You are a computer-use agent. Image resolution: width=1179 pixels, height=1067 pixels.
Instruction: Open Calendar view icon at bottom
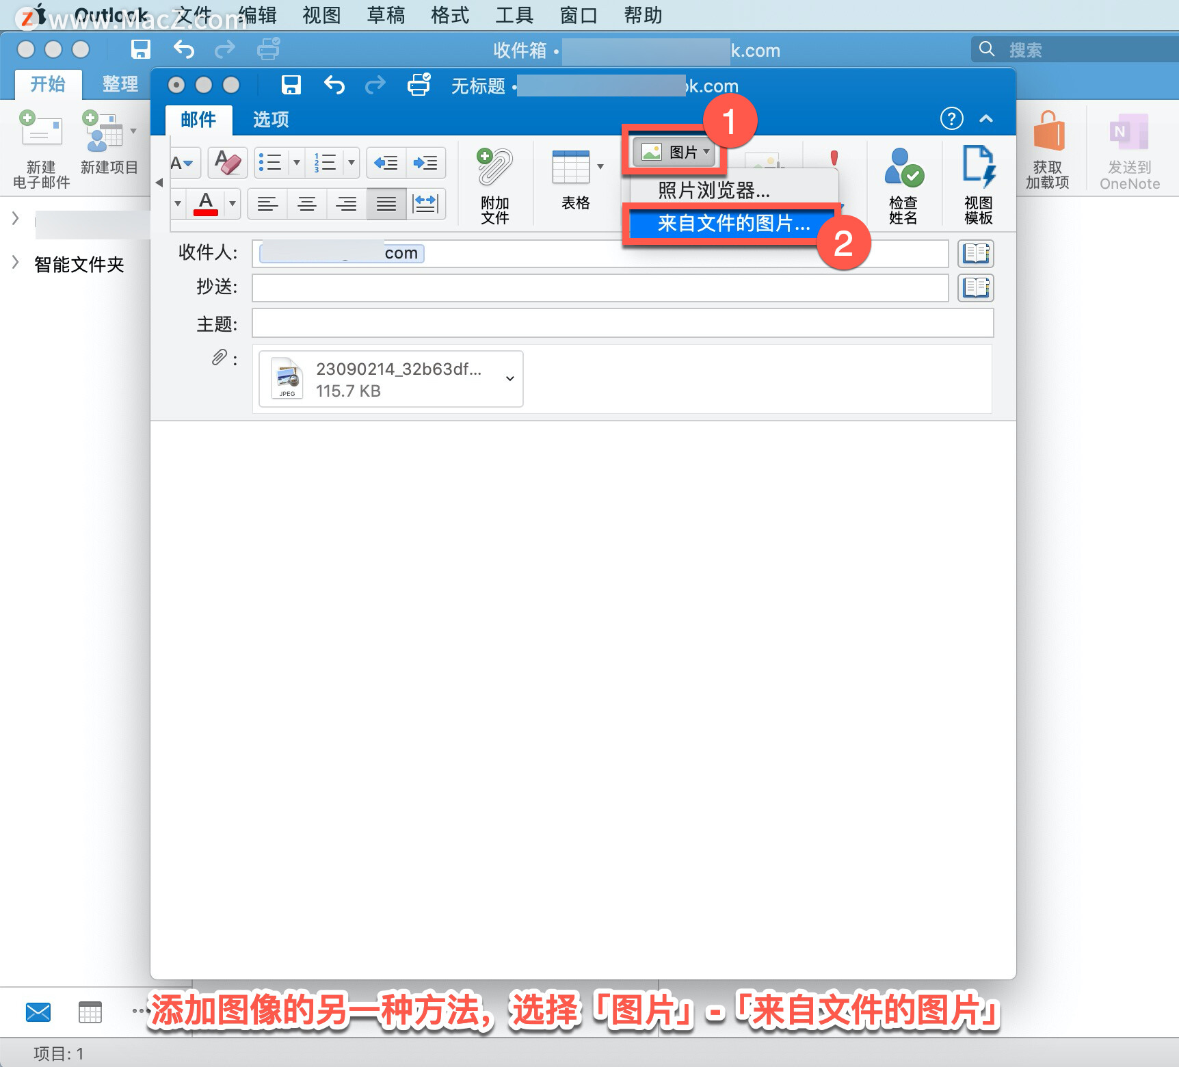pyautogui.click(x=90, y=1012)
